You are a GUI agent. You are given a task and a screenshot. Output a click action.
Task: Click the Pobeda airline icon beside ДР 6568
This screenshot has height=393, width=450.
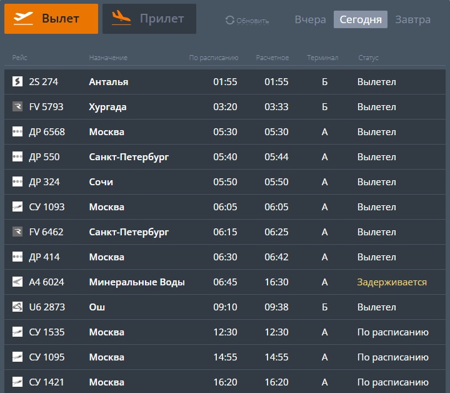coord(17,132)
